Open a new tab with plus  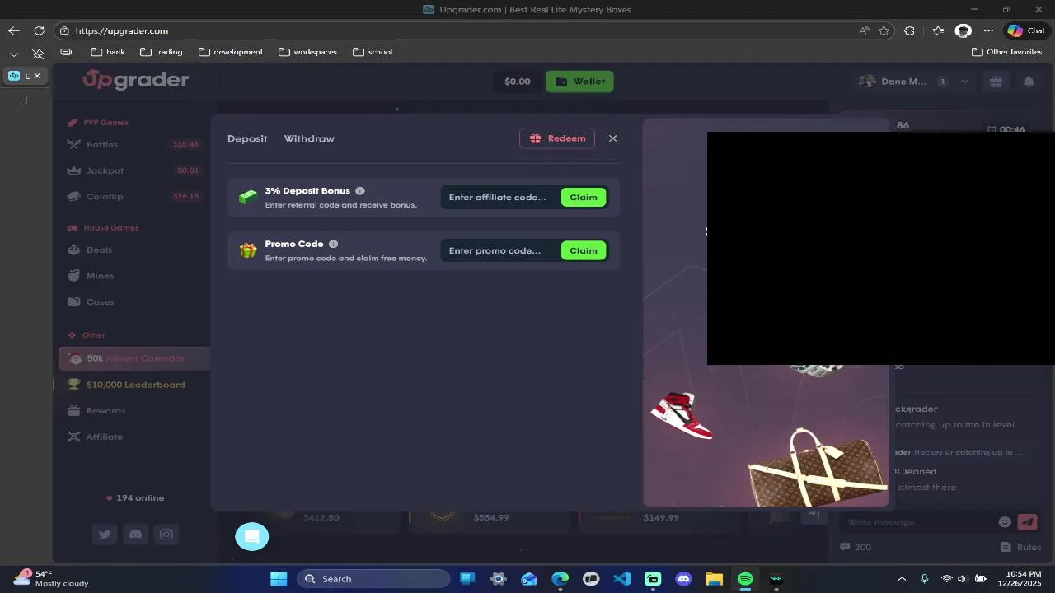pos(26,100)
